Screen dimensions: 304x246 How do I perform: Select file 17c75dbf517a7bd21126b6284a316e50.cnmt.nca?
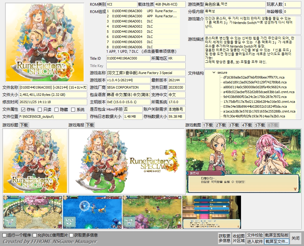[x=259, y=102]
